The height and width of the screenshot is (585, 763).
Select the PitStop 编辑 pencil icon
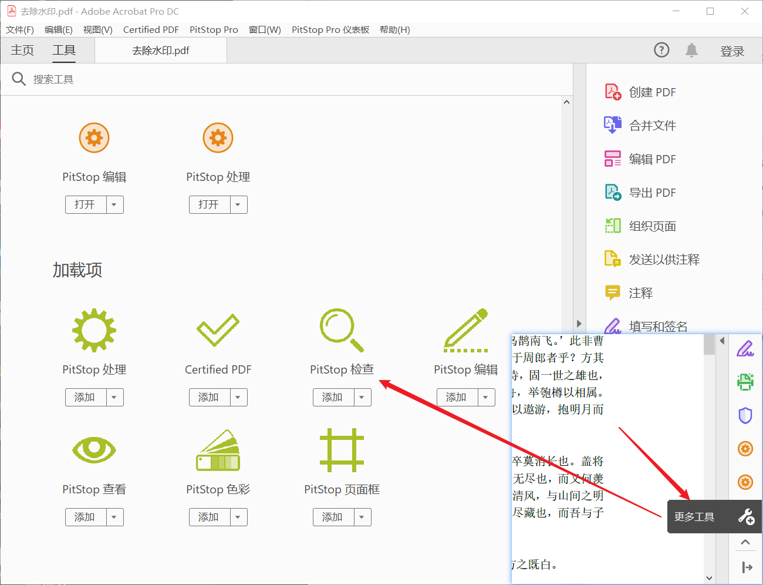(x=466, y=330)
